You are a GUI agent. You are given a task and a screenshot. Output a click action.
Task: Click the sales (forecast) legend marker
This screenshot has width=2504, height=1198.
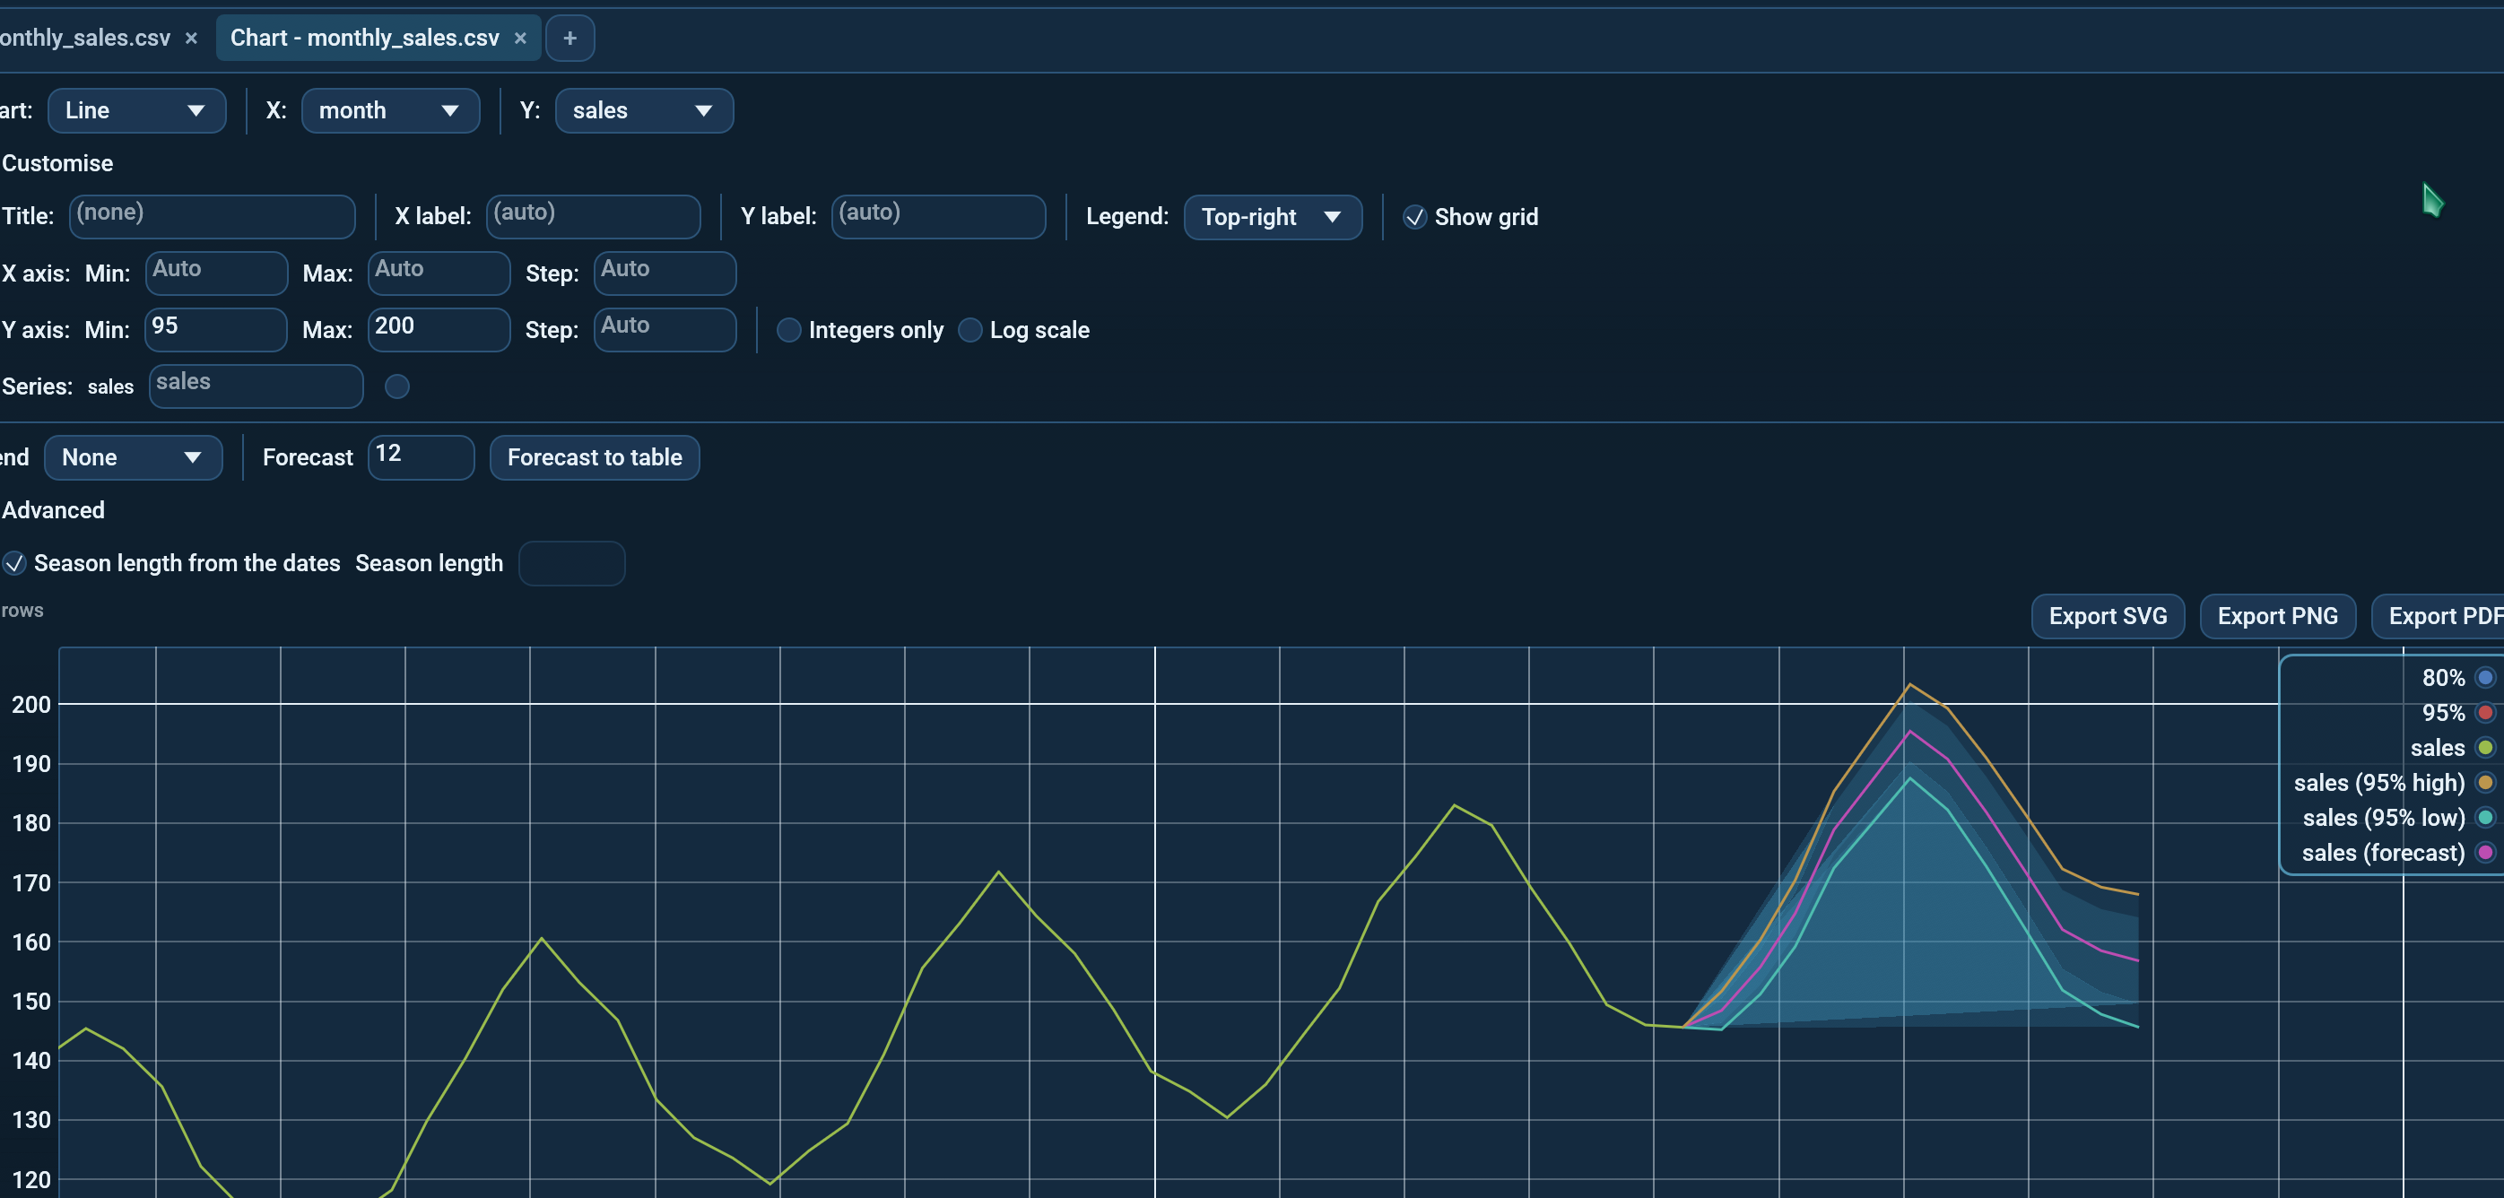click(x=2484, y=852)
